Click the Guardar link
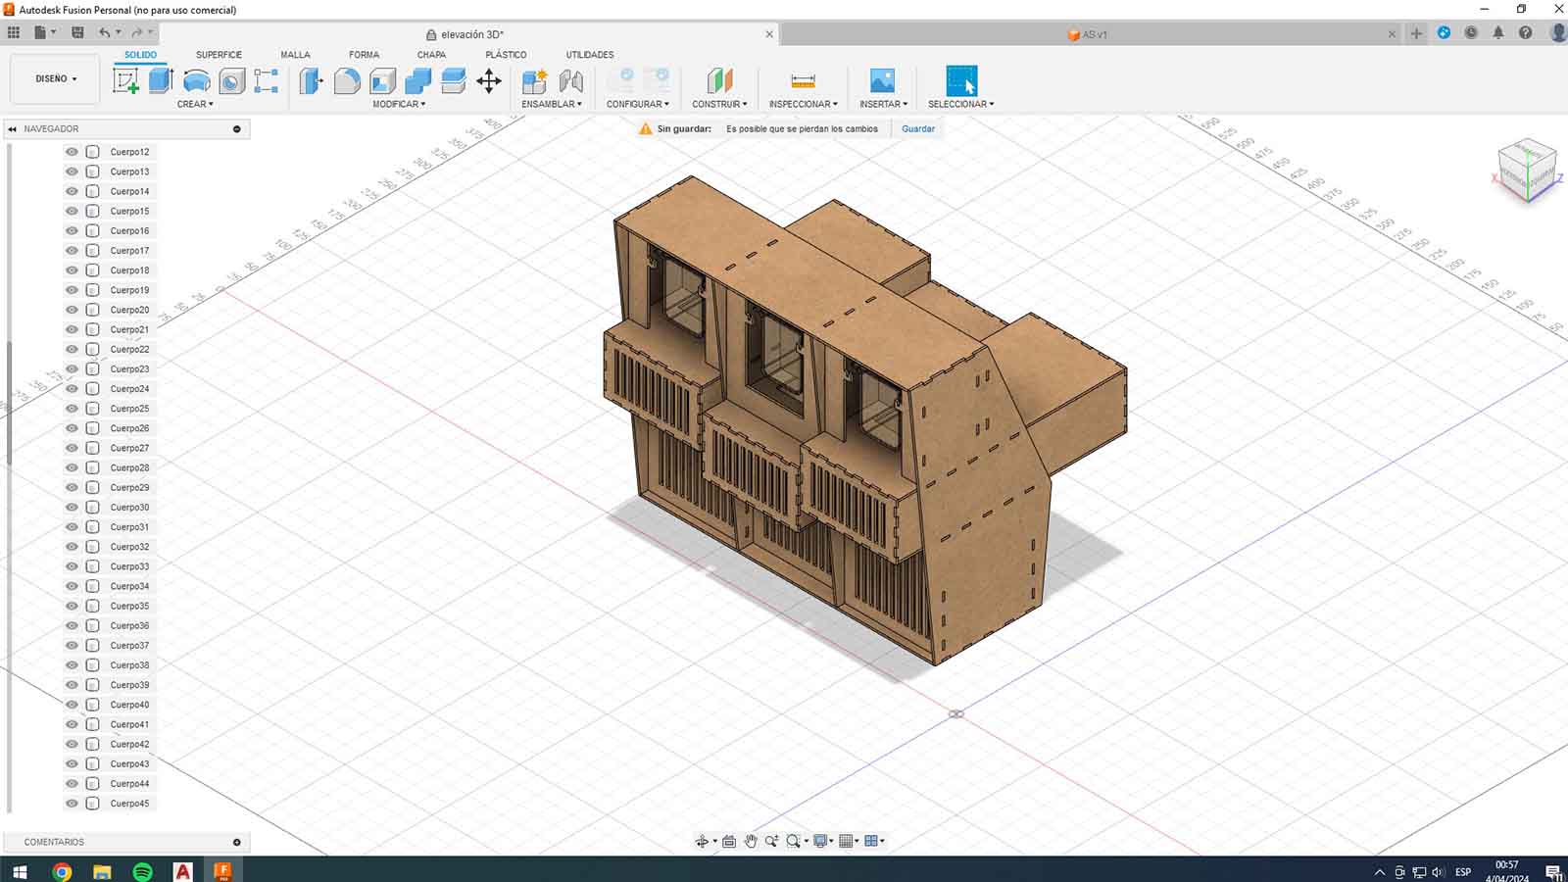Viewport: 1568px width, 882px height. [x=918, y=128]
